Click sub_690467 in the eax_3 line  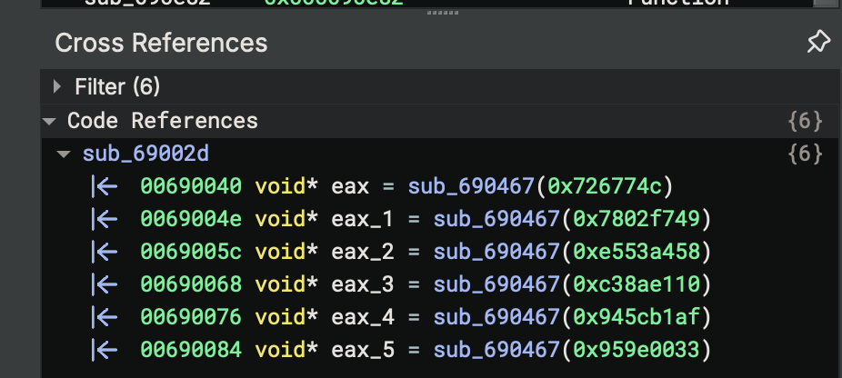496,285
